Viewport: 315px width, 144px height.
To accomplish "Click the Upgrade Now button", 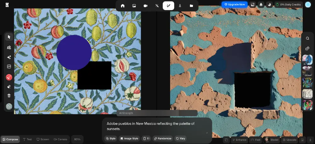I will (x=234, y=4).
